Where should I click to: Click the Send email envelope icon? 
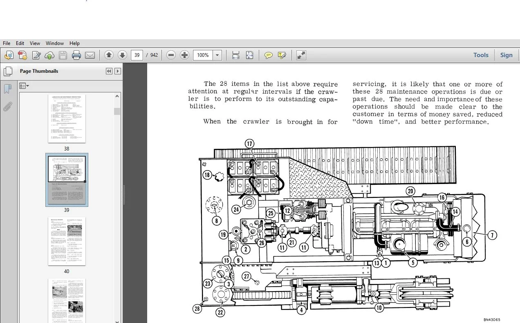click(x=90, y=55)
